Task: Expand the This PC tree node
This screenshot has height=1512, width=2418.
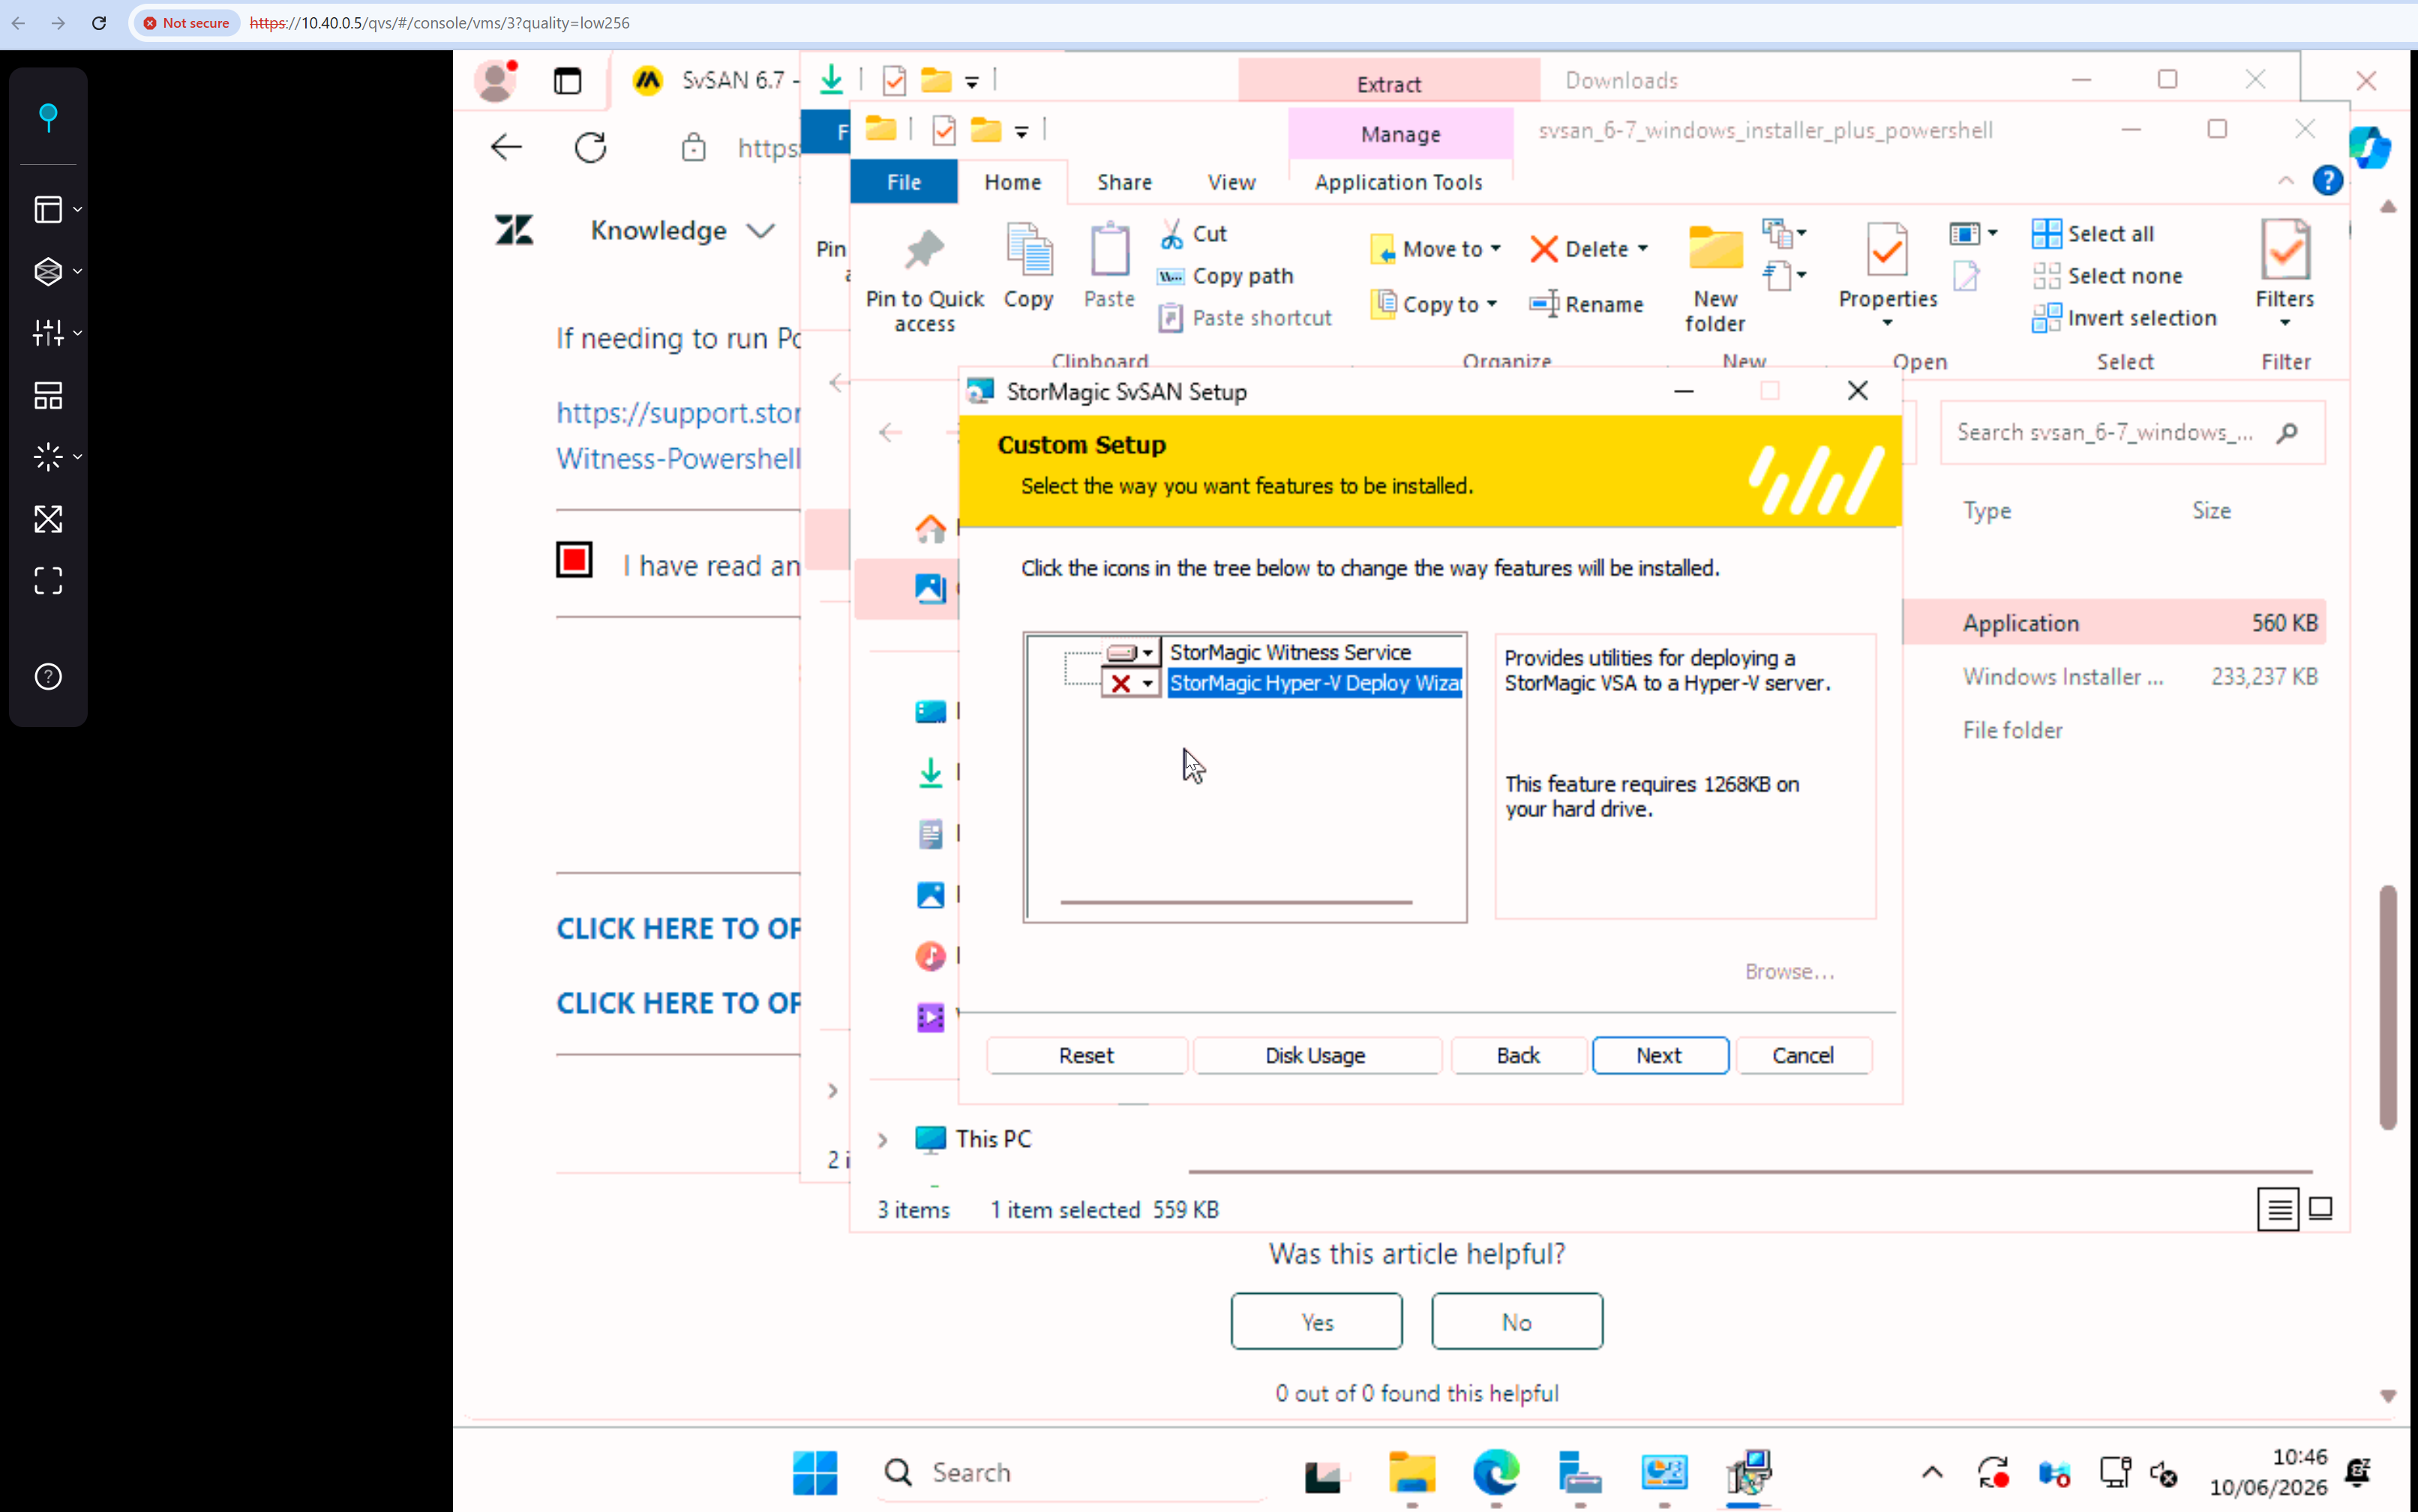Action: pyautogui.click(x=882, y=1140)
